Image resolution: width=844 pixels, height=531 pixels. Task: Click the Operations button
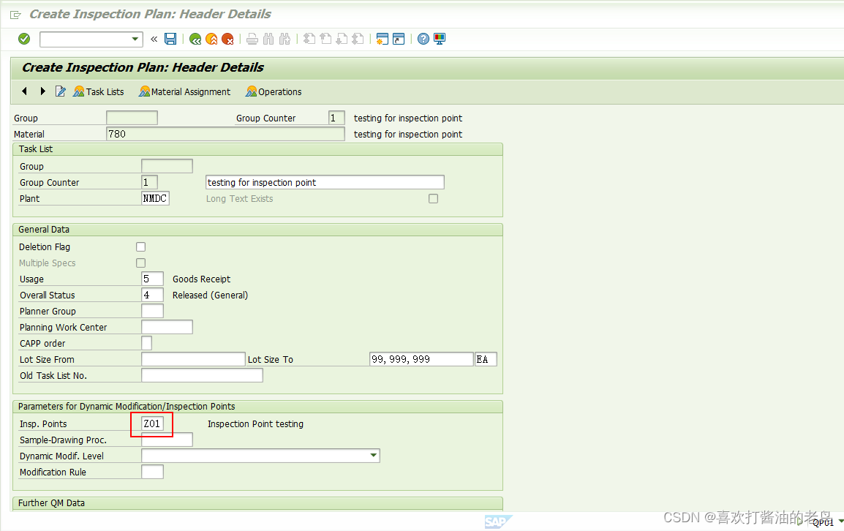[x=274, y=91]
